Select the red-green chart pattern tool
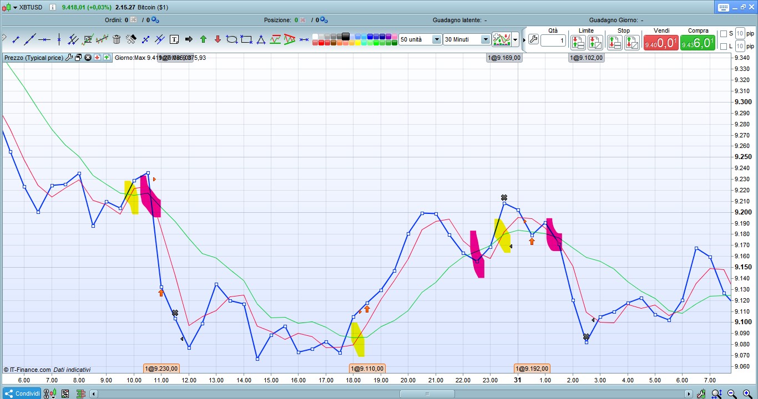The image size is (758, 399). coord(275,39)
